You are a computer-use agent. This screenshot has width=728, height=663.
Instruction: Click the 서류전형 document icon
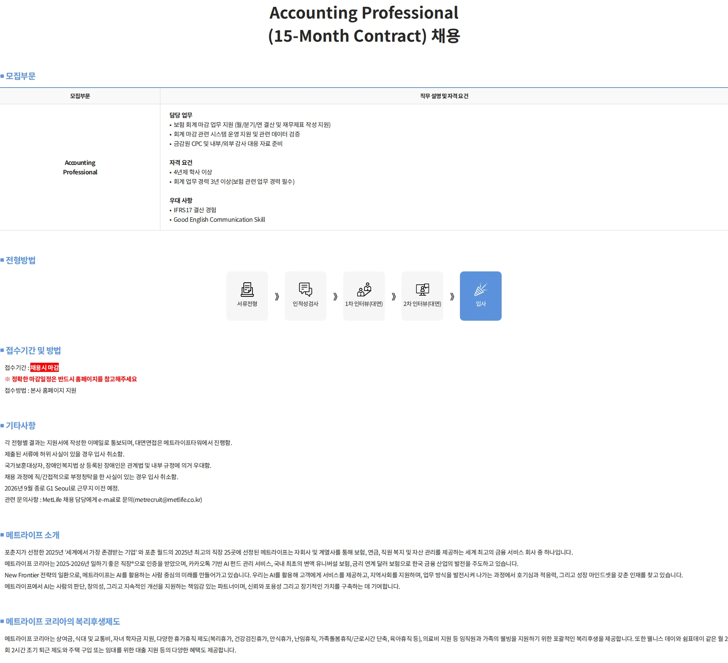pyautogui.click(x=247, y=289)
